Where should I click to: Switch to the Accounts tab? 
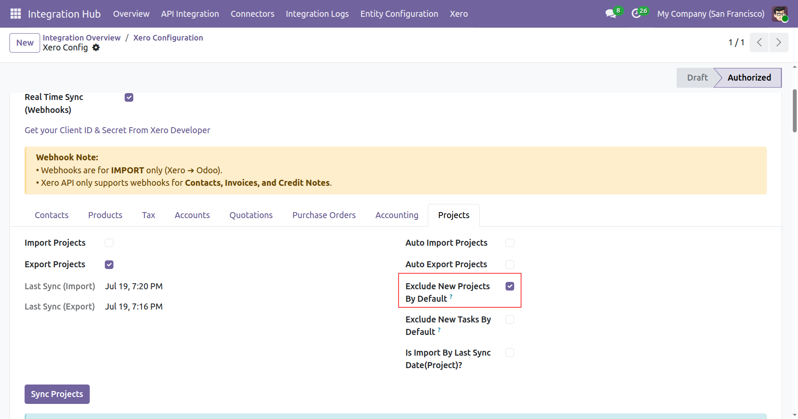192,215
